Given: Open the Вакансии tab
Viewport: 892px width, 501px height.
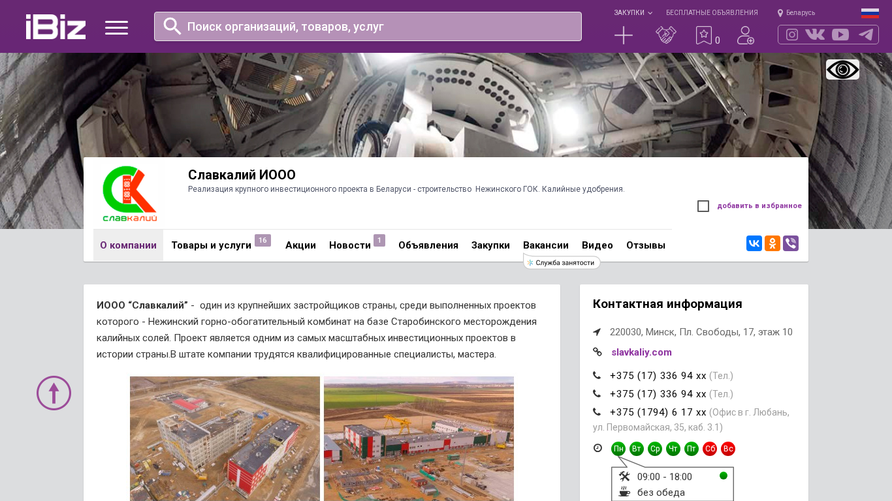Looking at the screenshot, I should coord(546,245).
